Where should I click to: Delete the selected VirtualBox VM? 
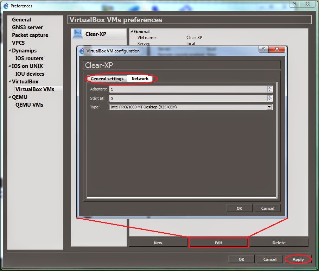[279, 243]
